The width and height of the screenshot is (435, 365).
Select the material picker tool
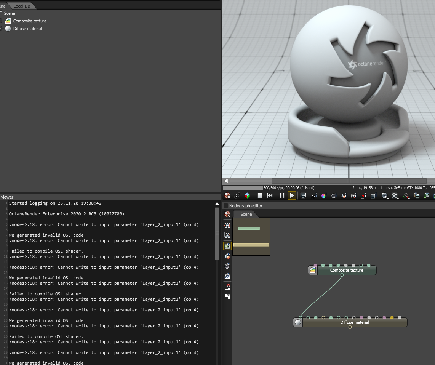(334, 196)
